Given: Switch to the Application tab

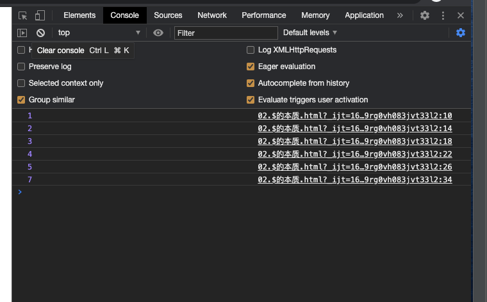Looking at the screenshot, I should pos(364,15).
